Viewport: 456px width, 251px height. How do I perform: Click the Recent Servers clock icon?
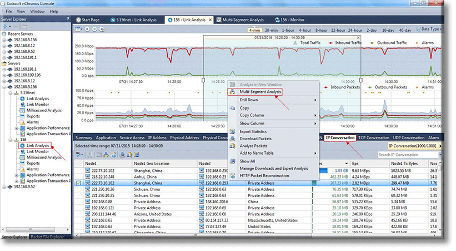pos(4,34)
